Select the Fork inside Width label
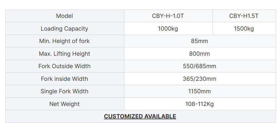This screenshot has width=278, height=123. coord(65,79)
